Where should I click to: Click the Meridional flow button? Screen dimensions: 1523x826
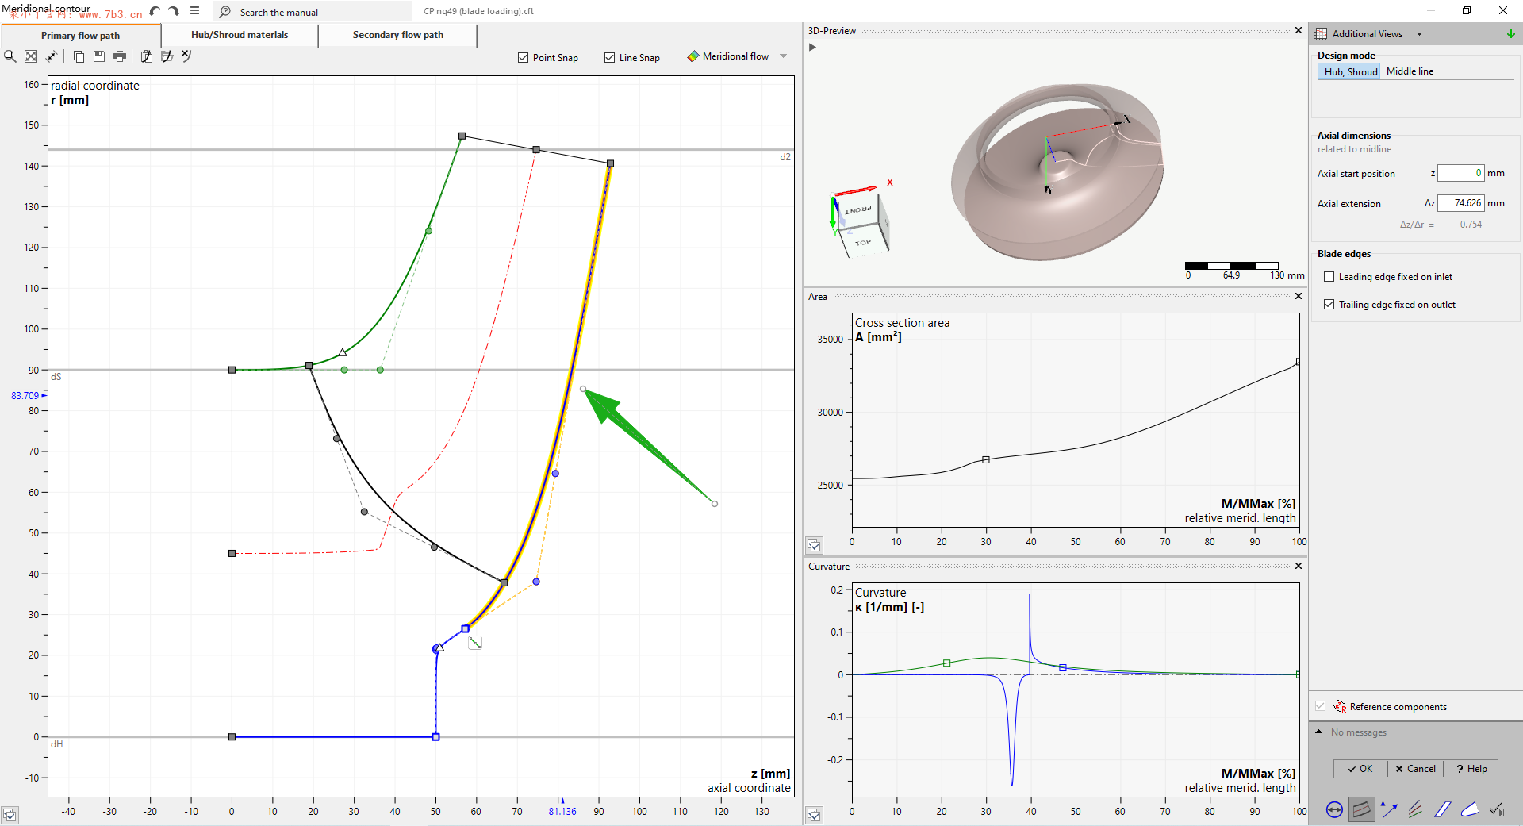728,56
